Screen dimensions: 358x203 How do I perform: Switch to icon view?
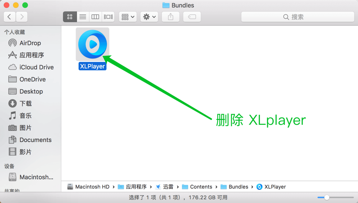tap(70, 17)
